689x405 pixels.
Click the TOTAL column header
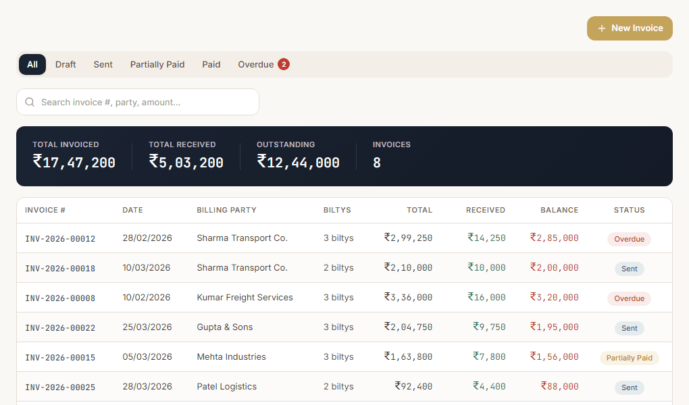(x=419, y=210)
